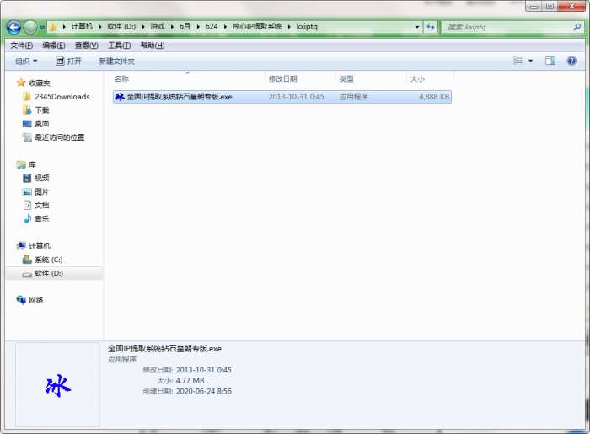Click 创建日期 2020-06-24 8:56 in details pane
This screenshot has width=590, height=434.
204,391
